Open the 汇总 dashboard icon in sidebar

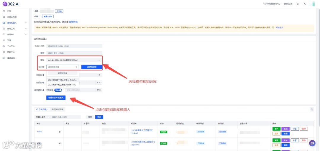point(4,11)
